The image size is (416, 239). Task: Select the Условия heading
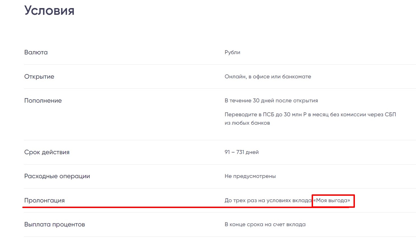(x=49, y=11)
